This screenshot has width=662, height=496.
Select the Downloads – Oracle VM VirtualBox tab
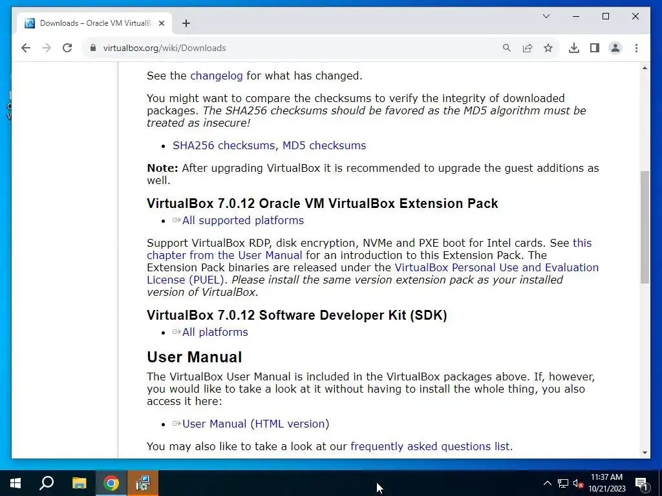tap(94, 23)
